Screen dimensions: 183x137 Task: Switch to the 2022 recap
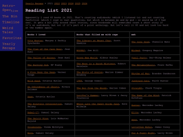coord(57,3)
